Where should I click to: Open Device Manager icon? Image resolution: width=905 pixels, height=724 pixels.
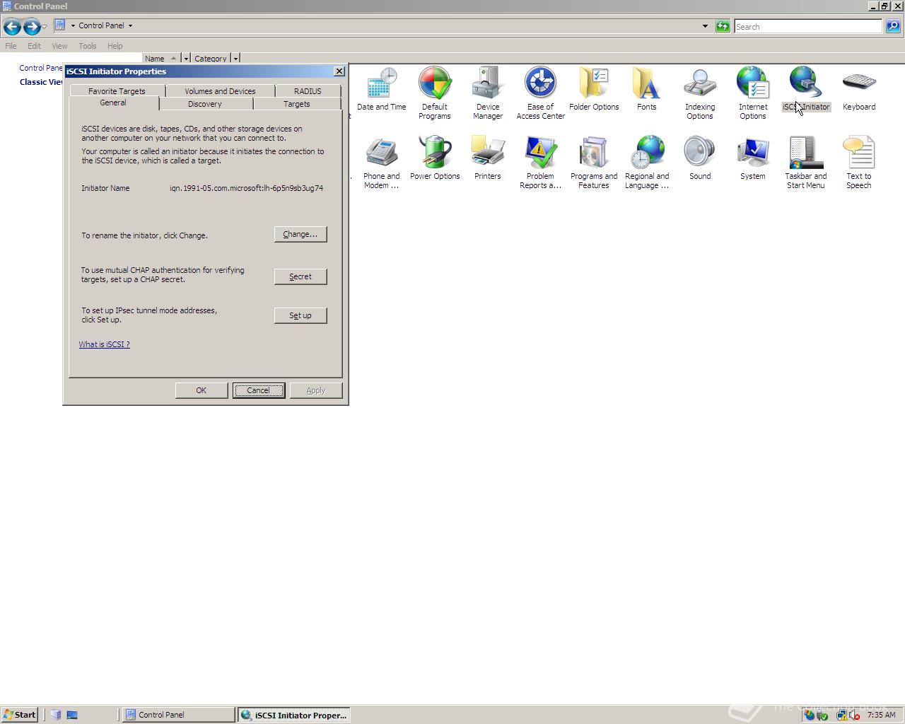tap(488, 93)
